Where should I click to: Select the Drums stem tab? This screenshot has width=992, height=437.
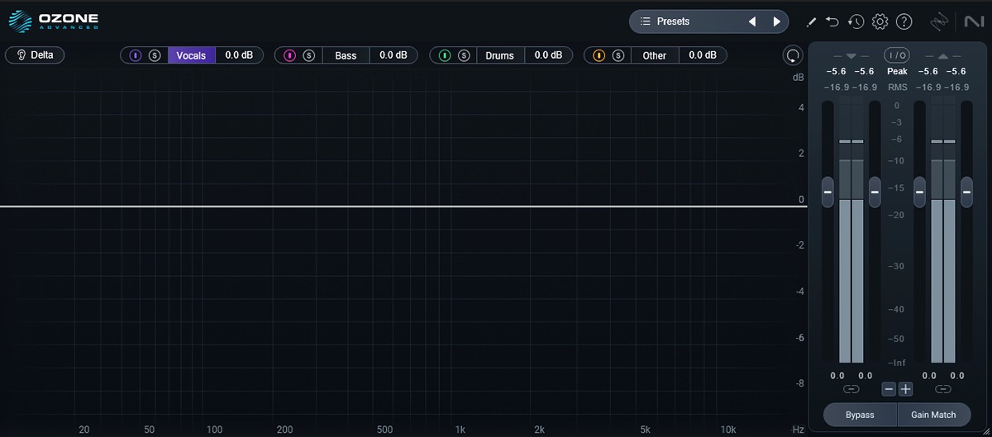499,55
